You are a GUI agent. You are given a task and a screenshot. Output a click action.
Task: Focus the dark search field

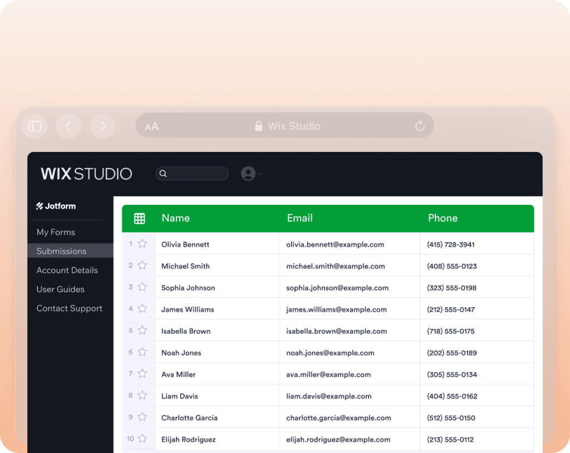(192, 174)
